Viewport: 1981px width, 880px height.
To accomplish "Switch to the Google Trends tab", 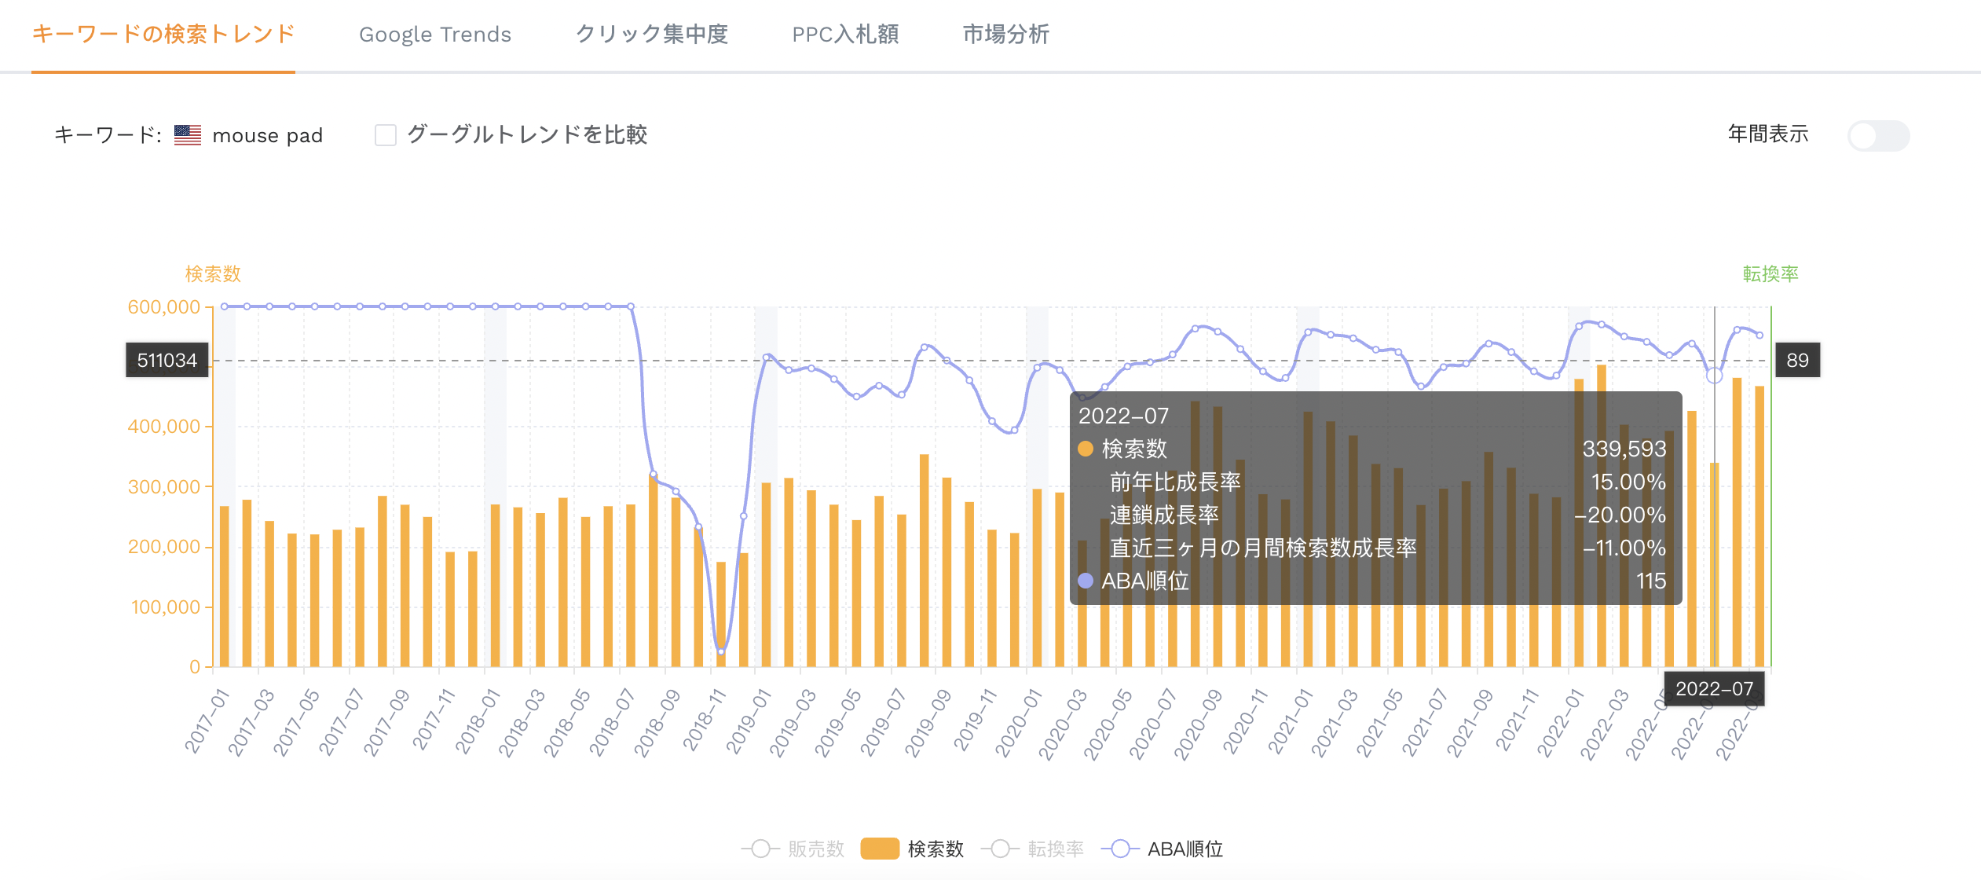I will click(435, 35).
